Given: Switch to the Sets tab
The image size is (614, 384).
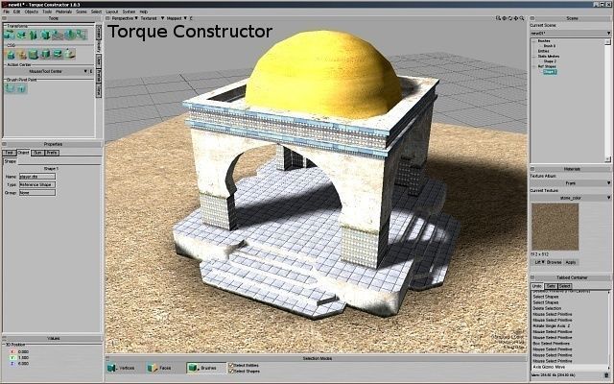Looking at the screenshot, I should click(x=551, y=286).
